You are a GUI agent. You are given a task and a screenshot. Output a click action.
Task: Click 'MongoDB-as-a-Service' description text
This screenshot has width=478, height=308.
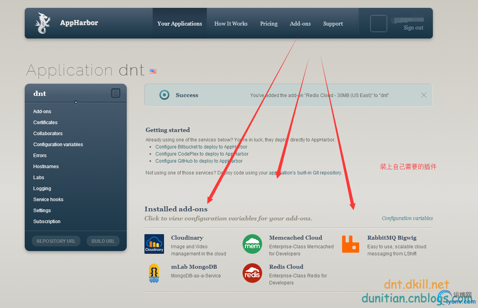pyautogui.click(x=196, y=276)
